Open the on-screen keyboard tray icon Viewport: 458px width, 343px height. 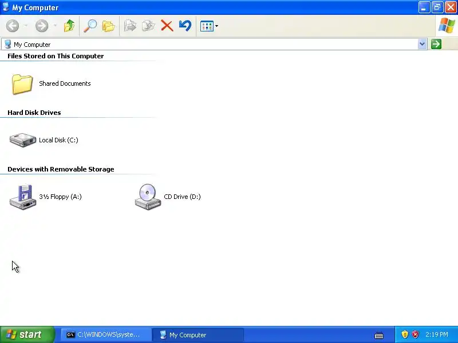379,335
